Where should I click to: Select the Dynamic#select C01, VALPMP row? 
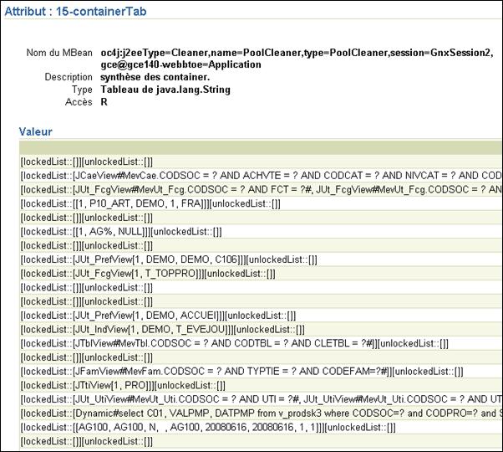coord(261,413)
